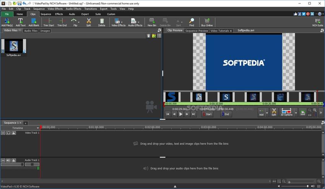Click the Delete trash icon in ribbon
This screenshot has height=189, width=325.
click(102, 22)
